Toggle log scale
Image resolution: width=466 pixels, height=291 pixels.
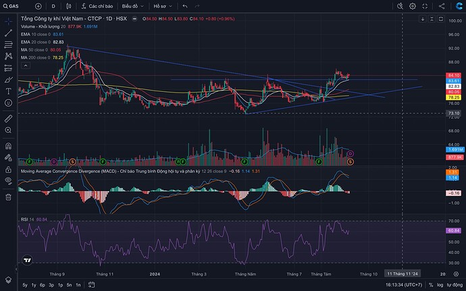[x=440, y=285]
